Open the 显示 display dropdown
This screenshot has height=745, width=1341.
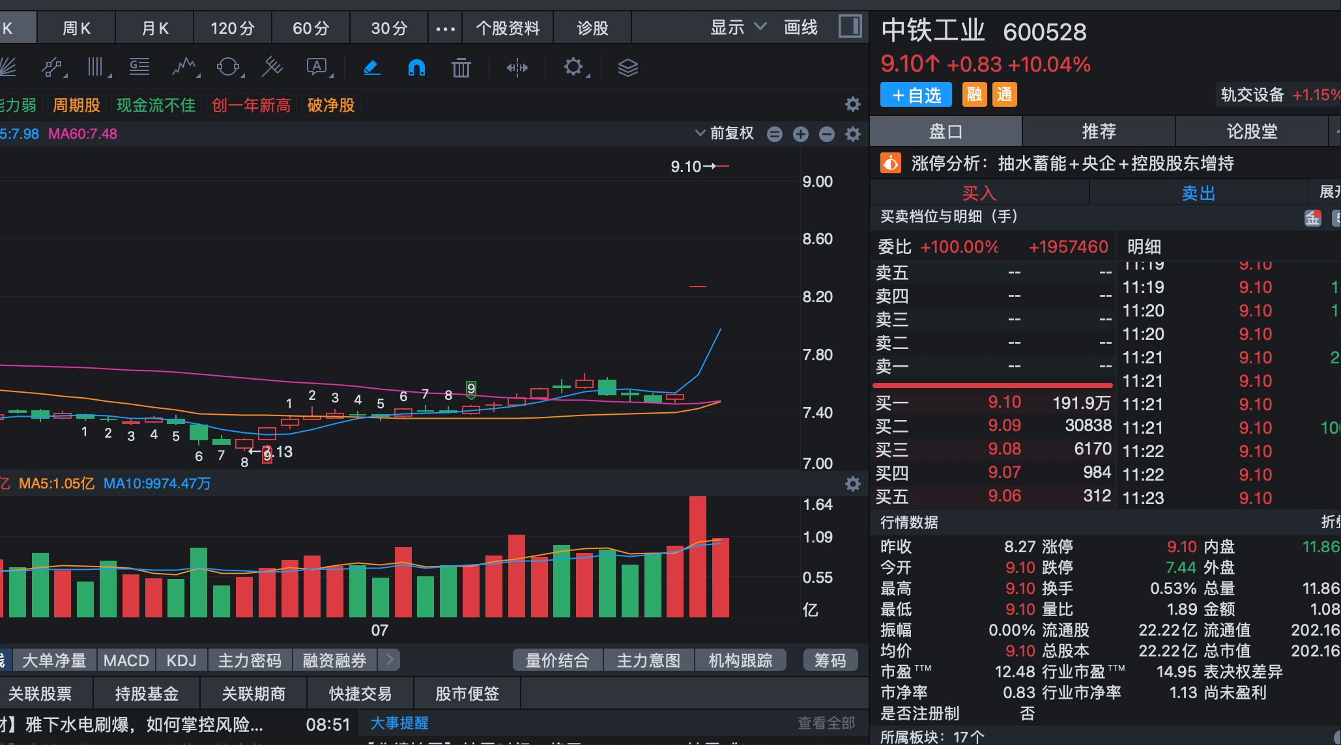coord(738,27)
